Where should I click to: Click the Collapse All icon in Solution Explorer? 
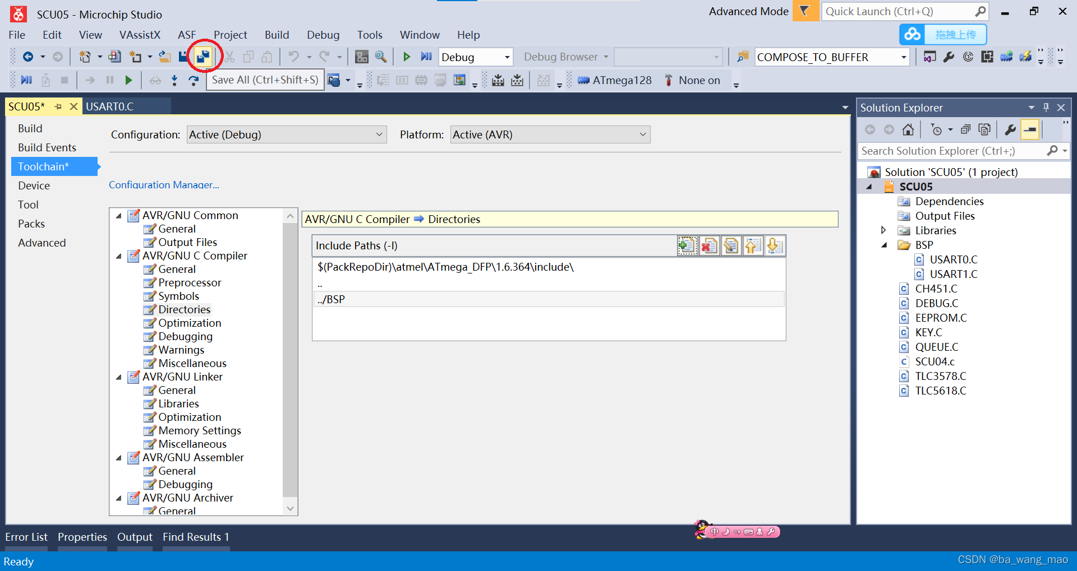(x=965, y=130)
